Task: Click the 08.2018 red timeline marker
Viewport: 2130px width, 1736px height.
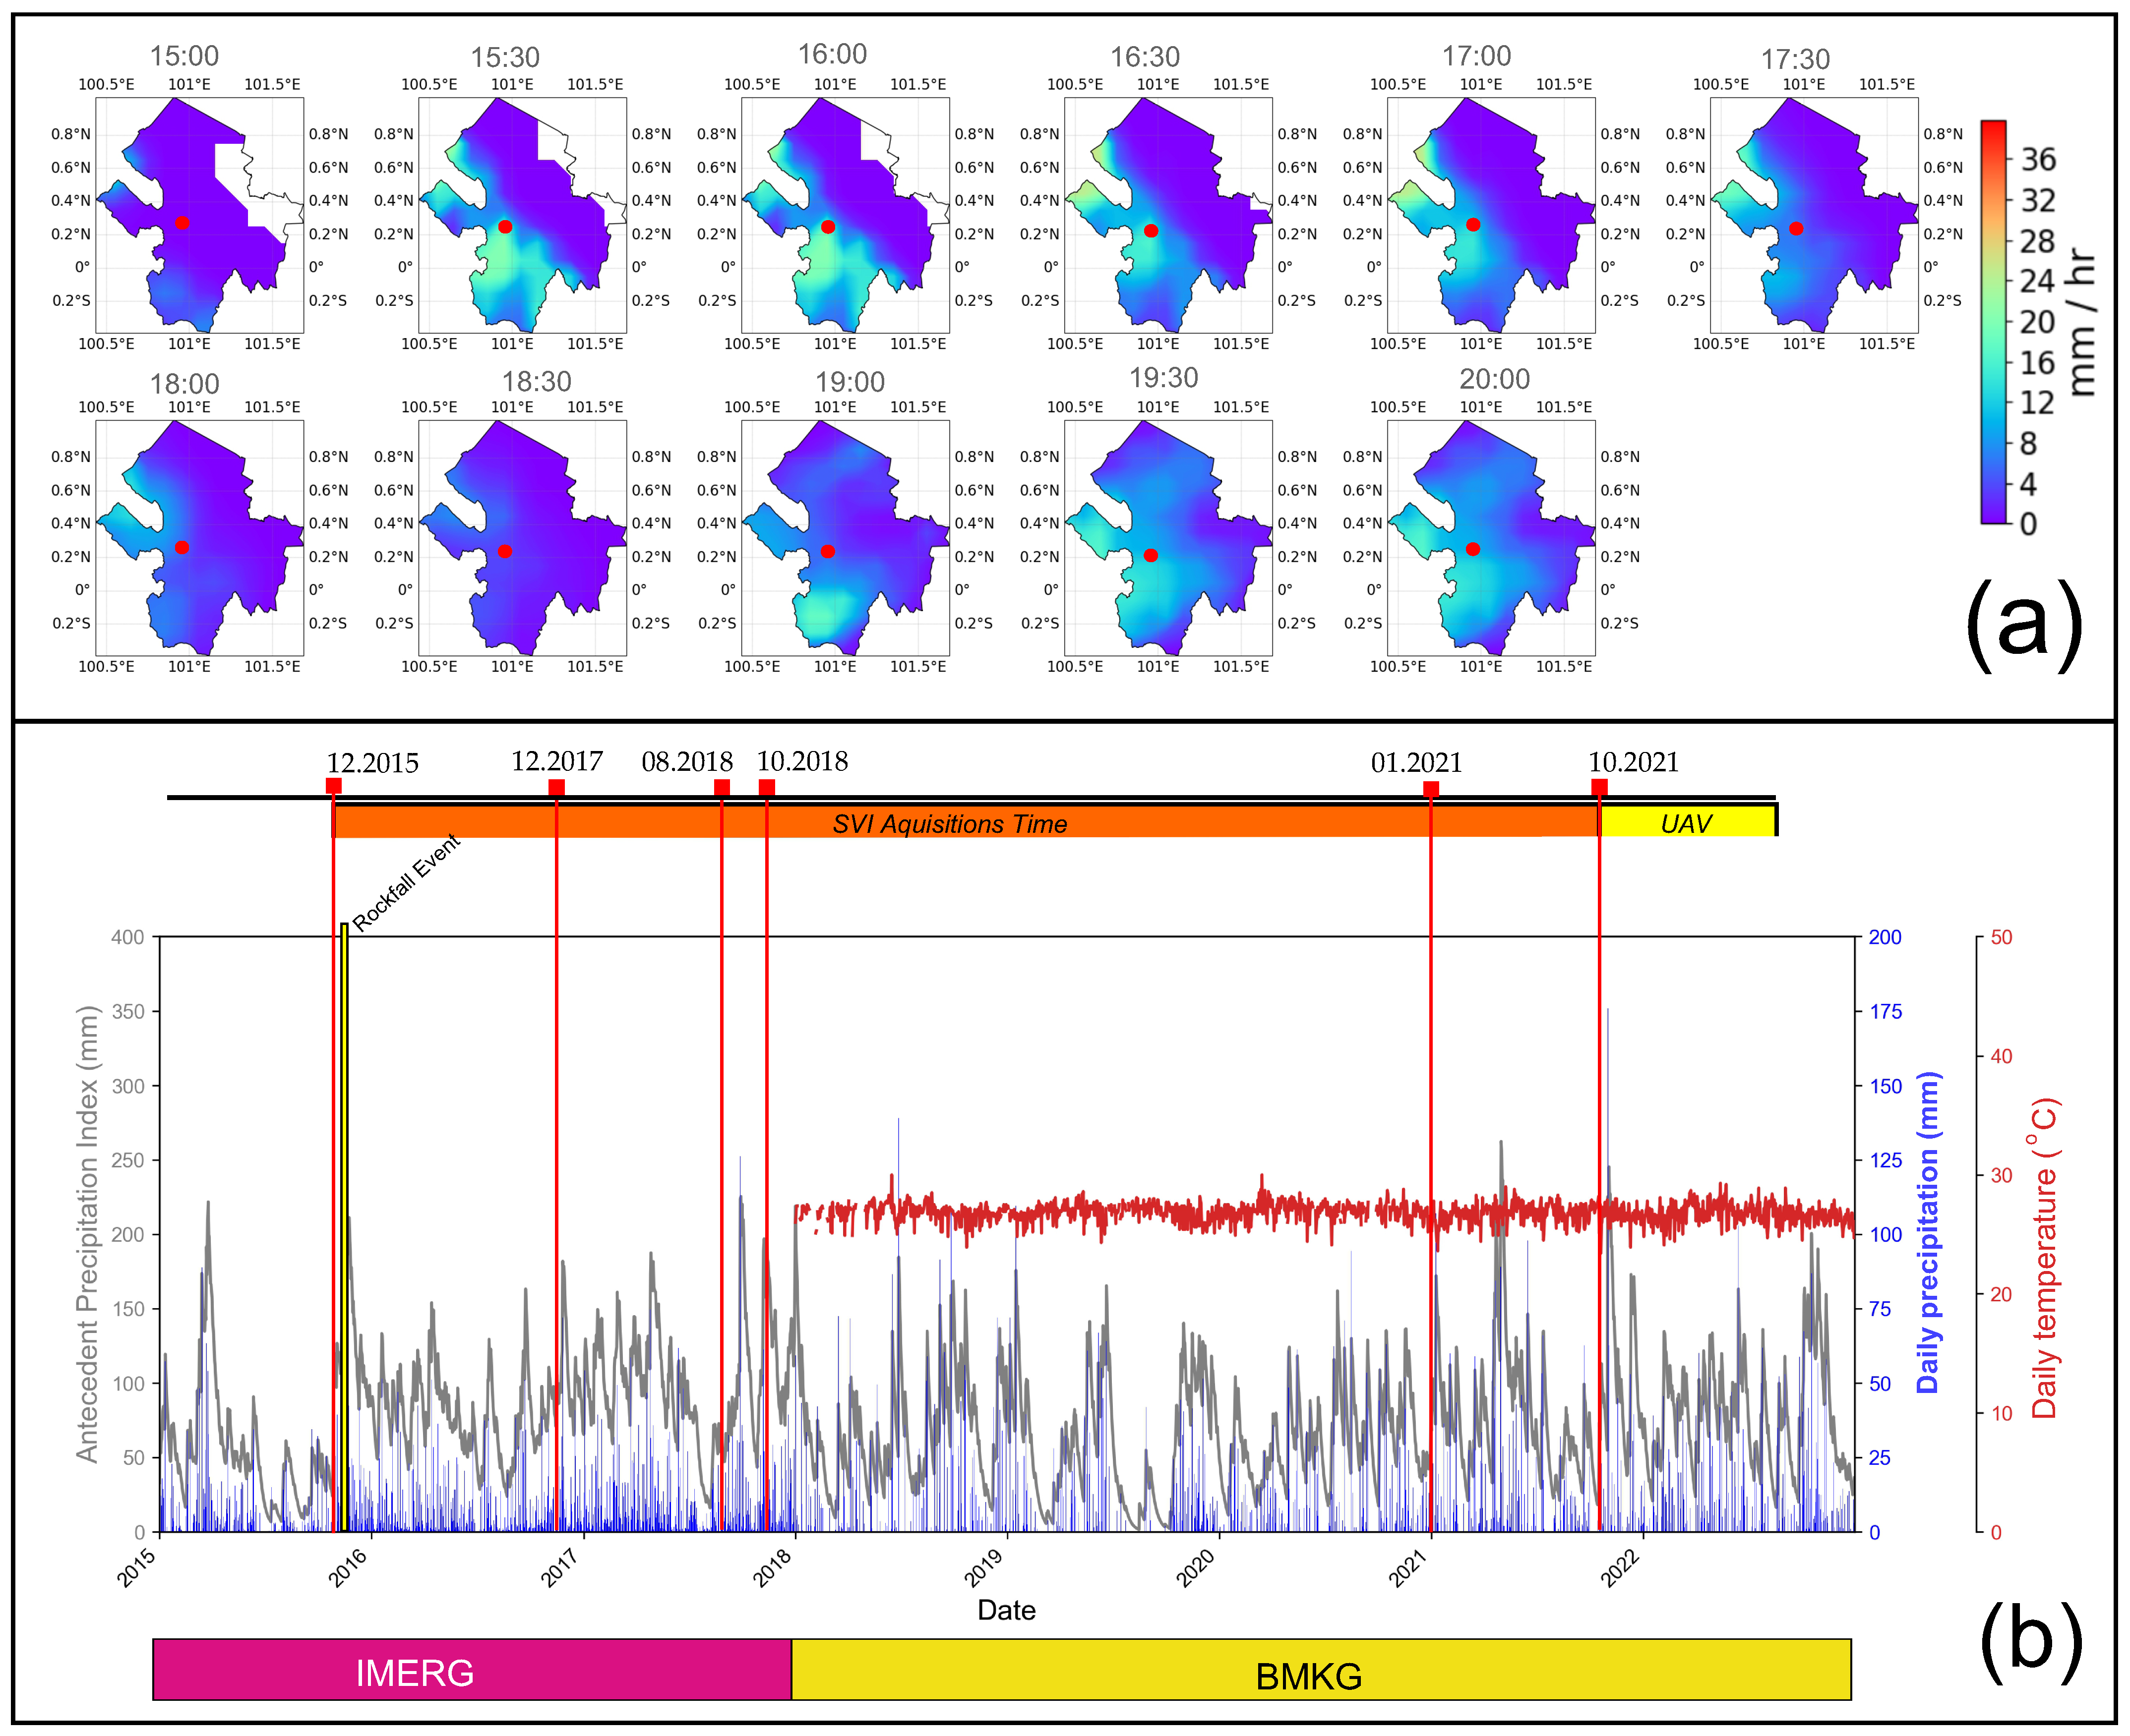Action: coord(722,788)
